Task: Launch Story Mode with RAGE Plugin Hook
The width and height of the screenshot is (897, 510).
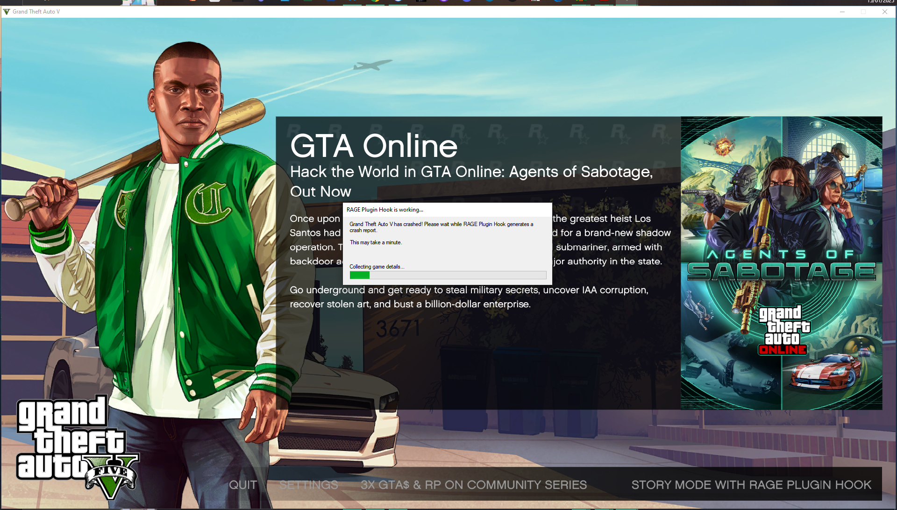Action: (751, 485)
